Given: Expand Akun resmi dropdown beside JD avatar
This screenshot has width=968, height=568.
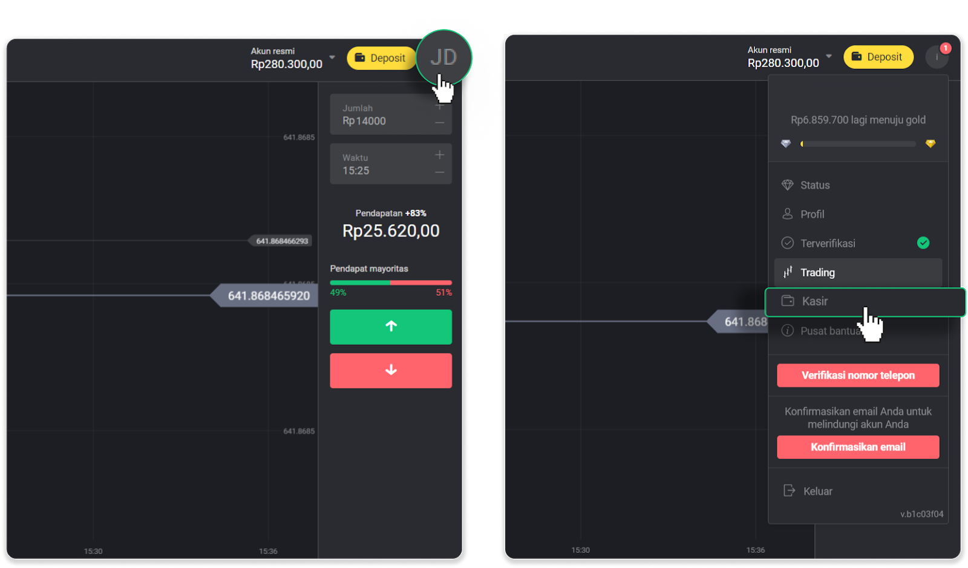Looking at the screenshot, I should click(x=332, y=57).
